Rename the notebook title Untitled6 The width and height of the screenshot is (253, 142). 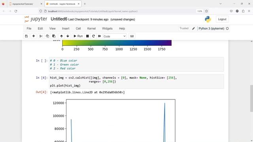[x=59, y=19]
